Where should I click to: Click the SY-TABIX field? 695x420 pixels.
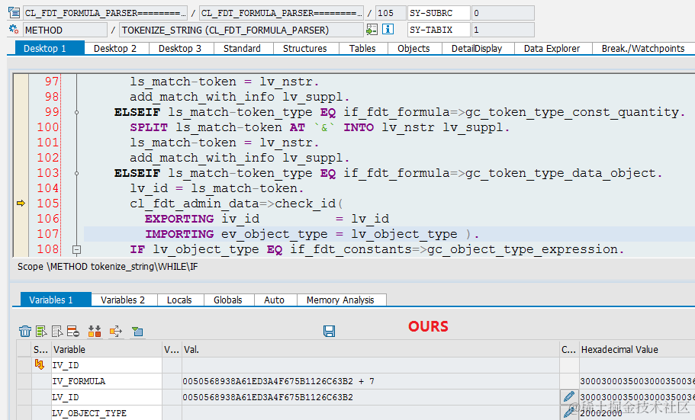coord(439,30)
